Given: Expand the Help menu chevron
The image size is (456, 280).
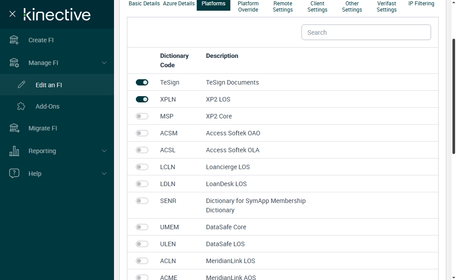Looking at the screenshot, I should coord(104,174).
